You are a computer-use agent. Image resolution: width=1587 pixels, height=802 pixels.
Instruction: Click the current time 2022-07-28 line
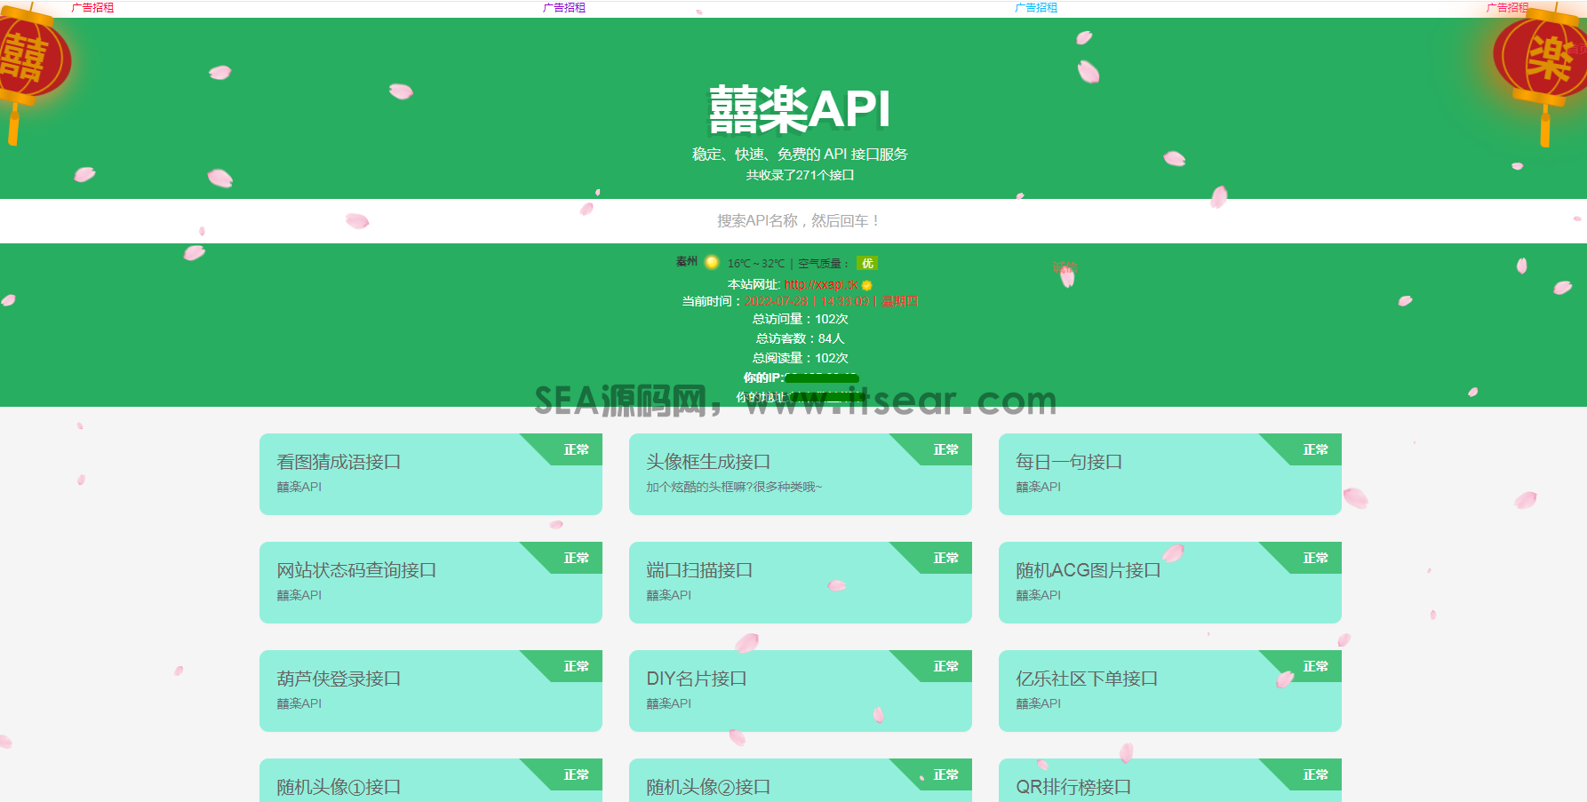[x=800, y=301]
